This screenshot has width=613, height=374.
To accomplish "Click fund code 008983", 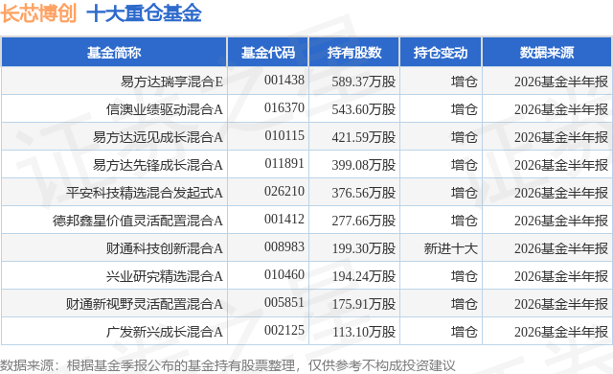I will 284,246.
